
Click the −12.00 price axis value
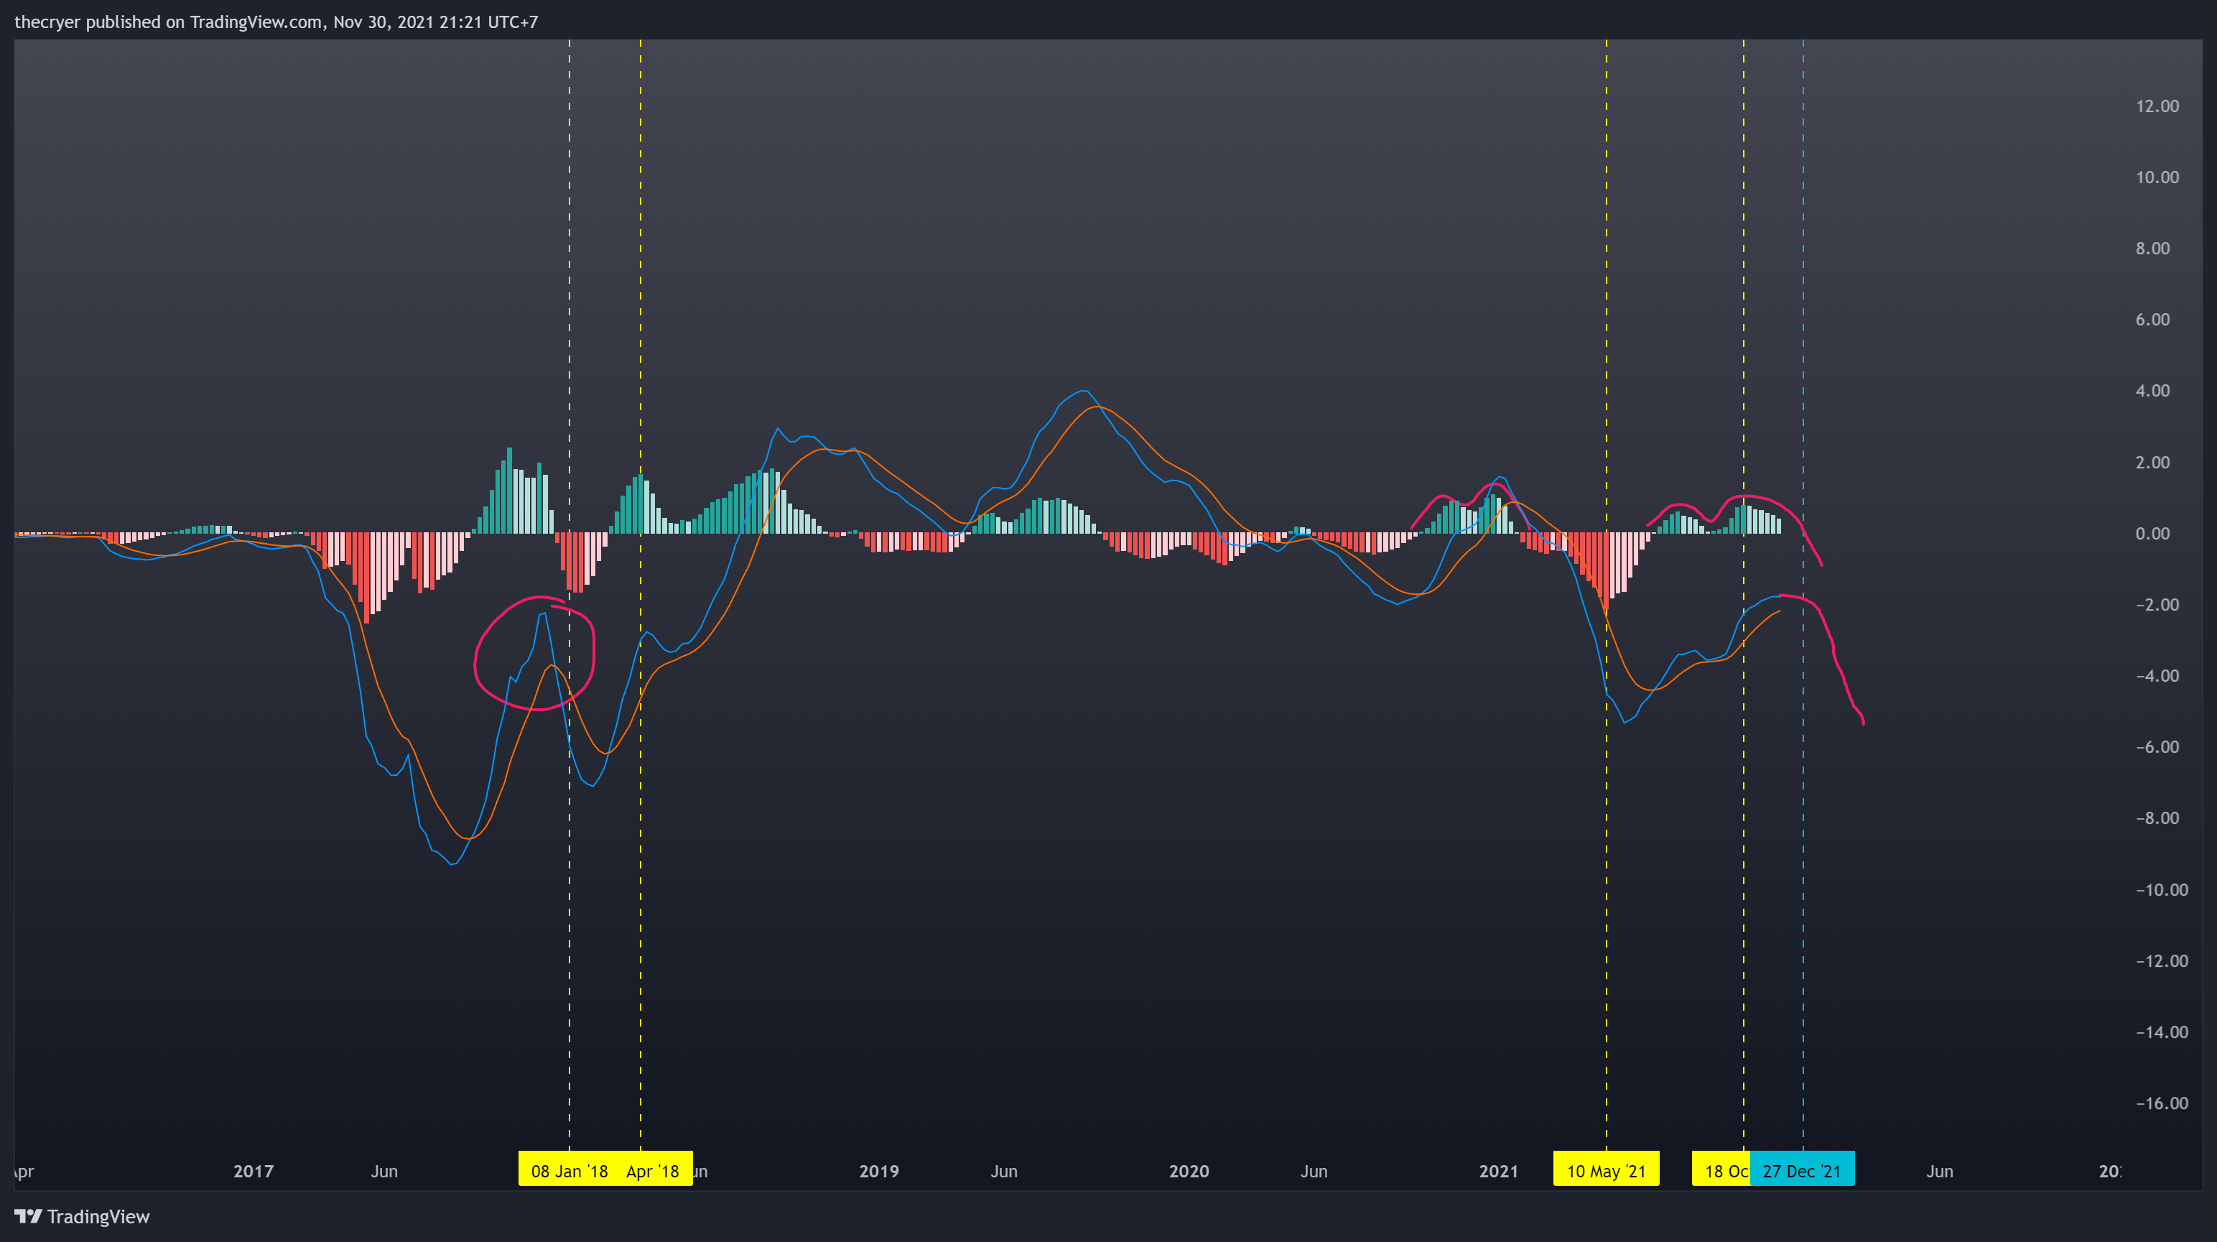coord(2162,960)
